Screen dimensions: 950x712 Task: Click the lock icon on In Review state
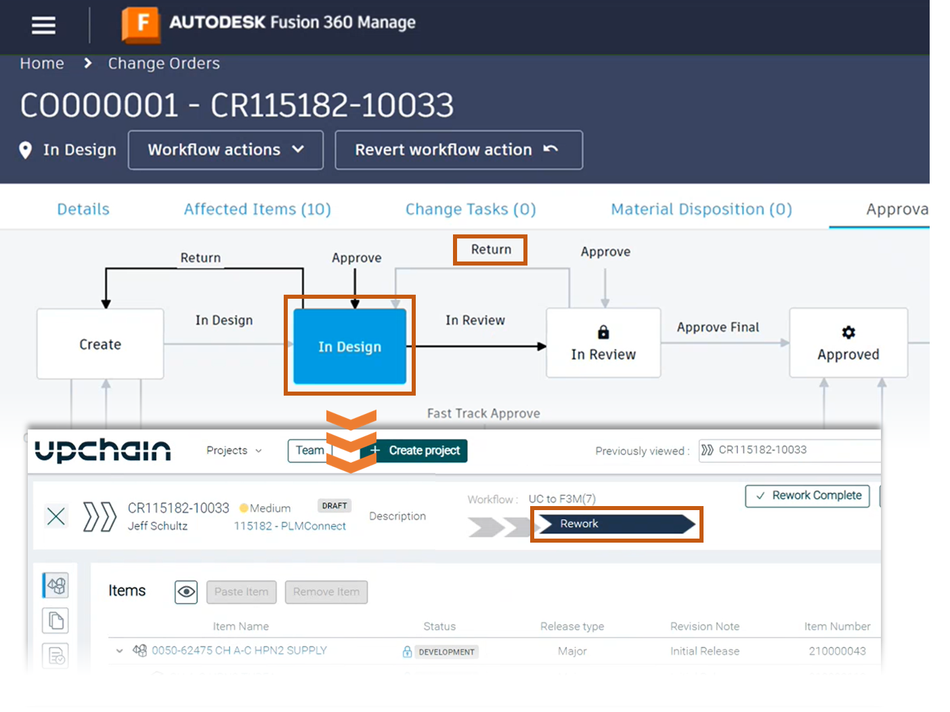(x=603, y=331)
